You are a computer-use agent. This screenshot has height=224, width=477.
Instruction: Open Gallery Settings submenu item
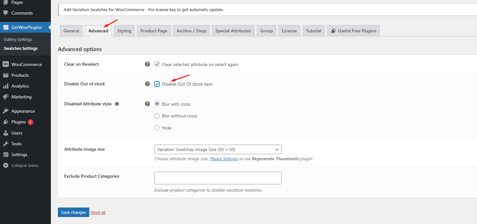point(18,39)
